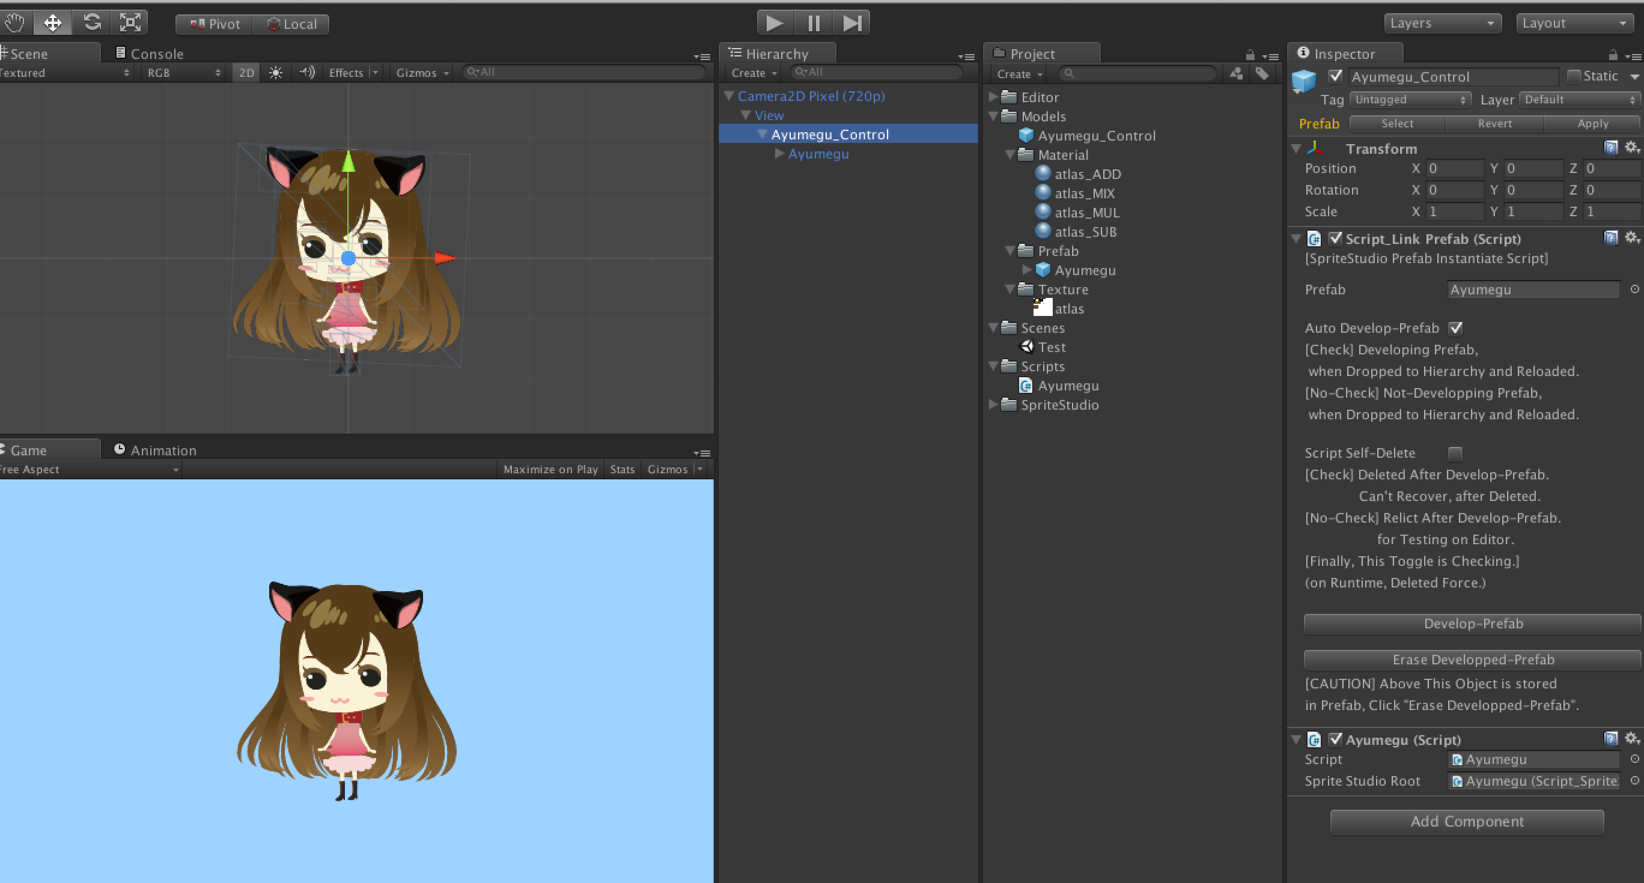
Task: Open the Tag dropdown Untagged
Action: 1410,100
